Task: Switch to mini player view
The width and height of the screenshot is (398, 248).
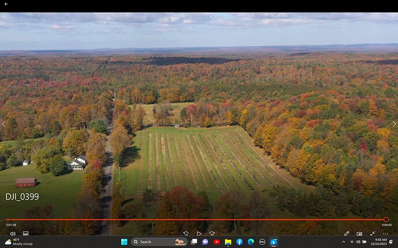Action: (x=359, y=234)
